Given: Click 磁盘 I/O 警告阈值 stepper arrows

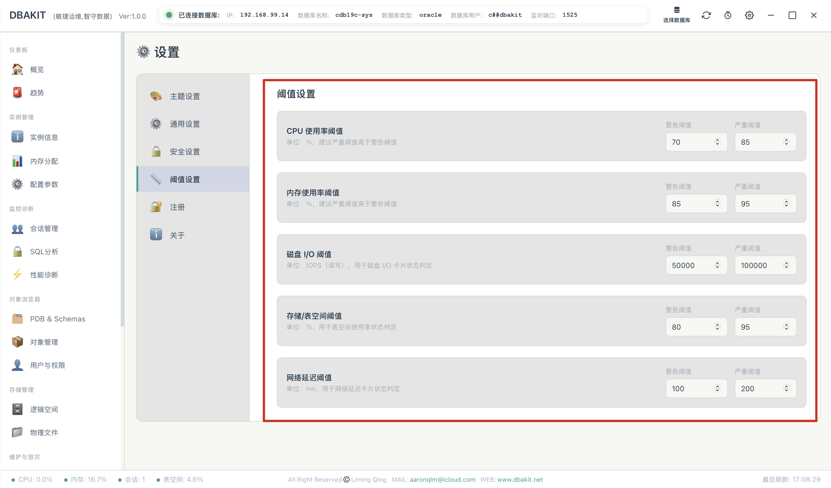Looking at the screenshot, I should point(717,265).
